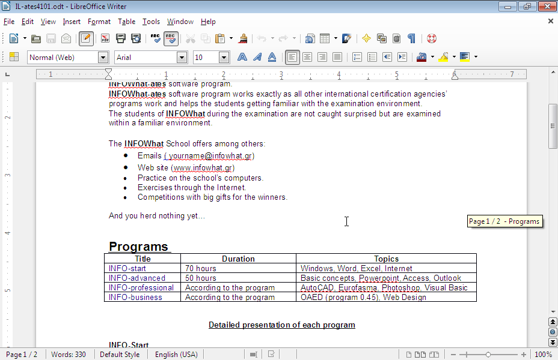Open the Gallery icon
558x360 pixels.
[x=382, y=38]
